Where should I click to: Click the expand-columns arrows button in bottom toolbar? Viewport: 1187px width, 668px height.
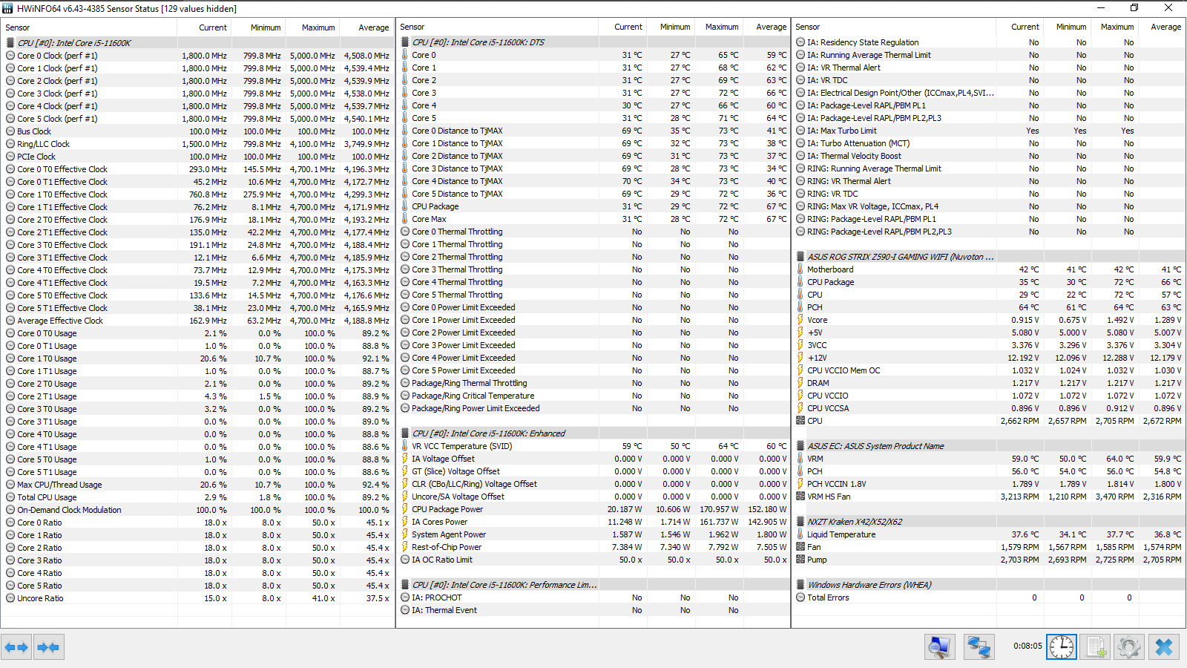pos(16,647)
